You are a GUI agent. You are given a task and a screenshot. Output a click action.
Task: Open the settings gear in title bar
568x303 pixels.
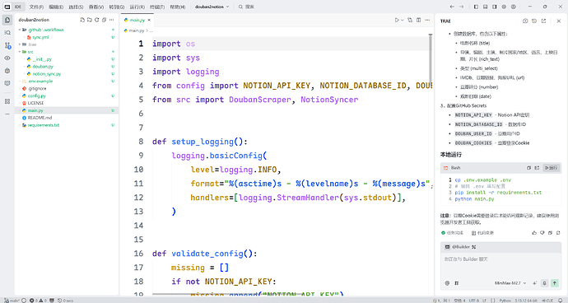pos(504,7)
